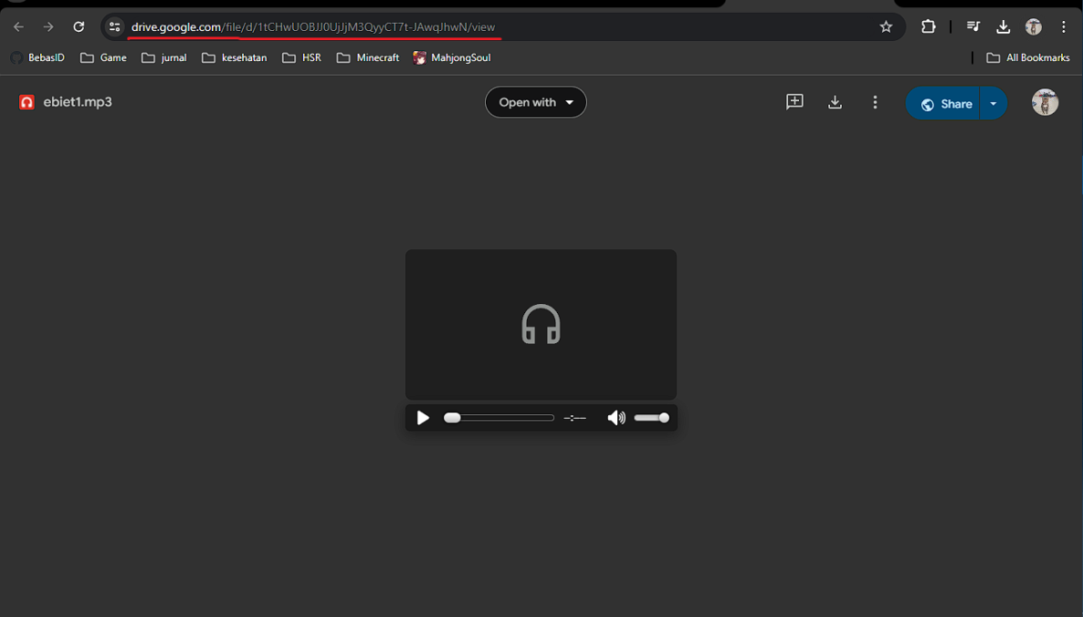Open the Google account avatar
This screenshot has height=617, width=1083.
coord(1045,102)
